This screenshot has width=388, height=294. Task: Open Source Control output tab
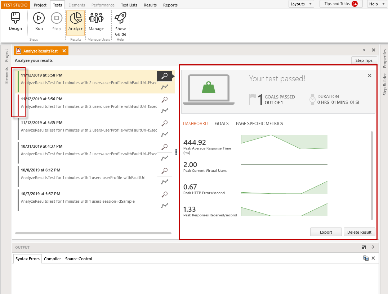pyautogui.click(x=79, y=259)
